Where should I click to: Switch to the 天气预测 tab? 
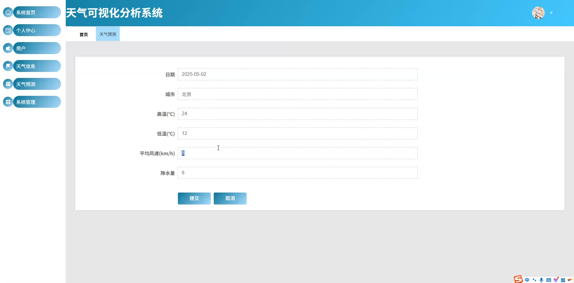[108, 34]
